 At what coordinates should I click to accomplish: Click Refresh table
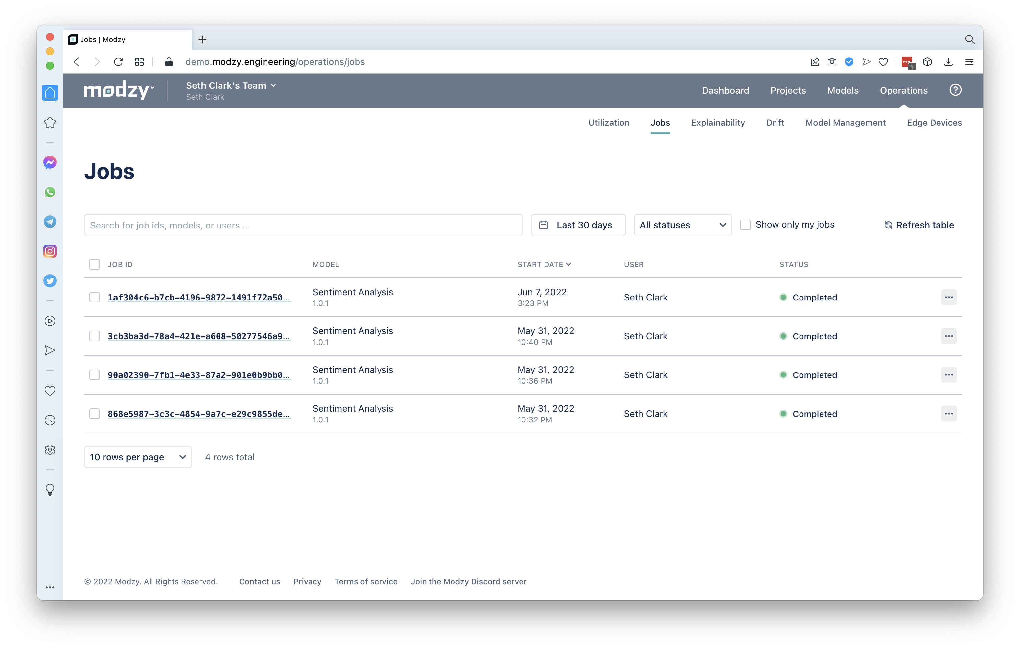[x=919, y=225]
